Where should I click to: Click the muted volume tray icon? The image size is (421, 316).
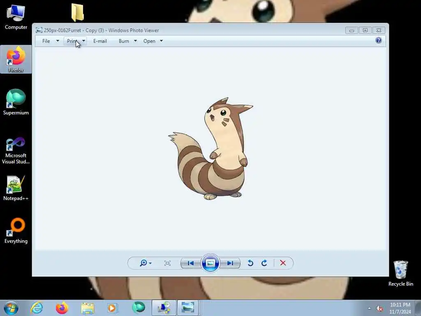[379, 309]
